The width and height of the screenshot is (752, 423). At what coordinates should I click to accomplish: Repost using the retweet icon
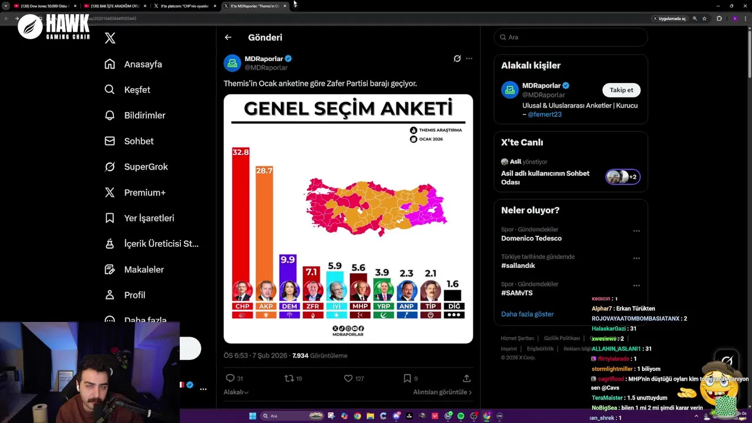tap(288, 378)
